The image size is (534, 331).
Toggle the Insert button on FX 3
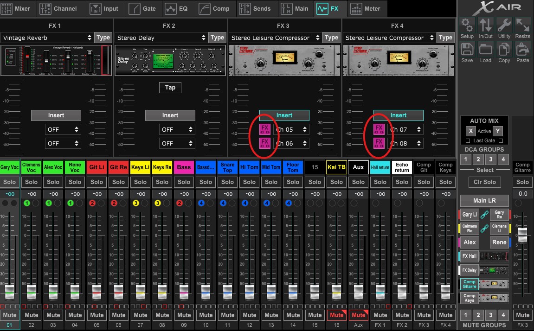click(284, 115)
